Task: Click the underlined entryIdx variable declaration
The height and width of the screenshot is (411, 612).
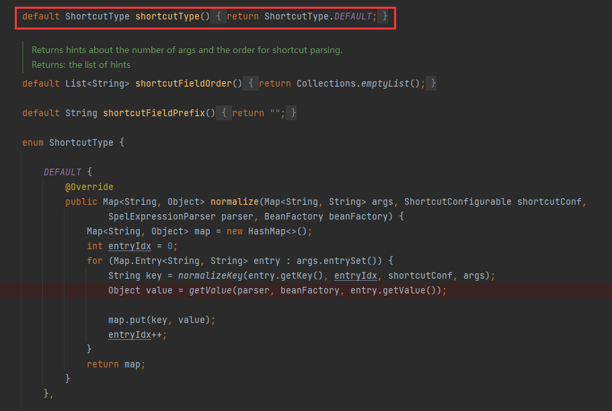Action: pyautogui.click(x=130, y=246)
